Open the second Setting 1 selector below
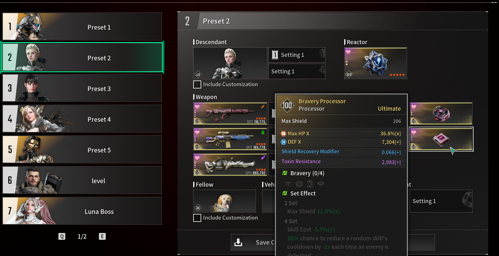The width and height of the screenshot is (499, 256). tap(297, 71)
